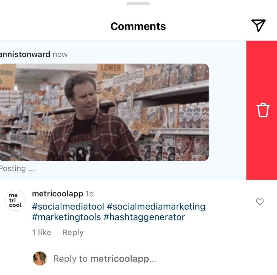Tap the Comments header title
Screen dimensions: 277x275
click(138, 26)
